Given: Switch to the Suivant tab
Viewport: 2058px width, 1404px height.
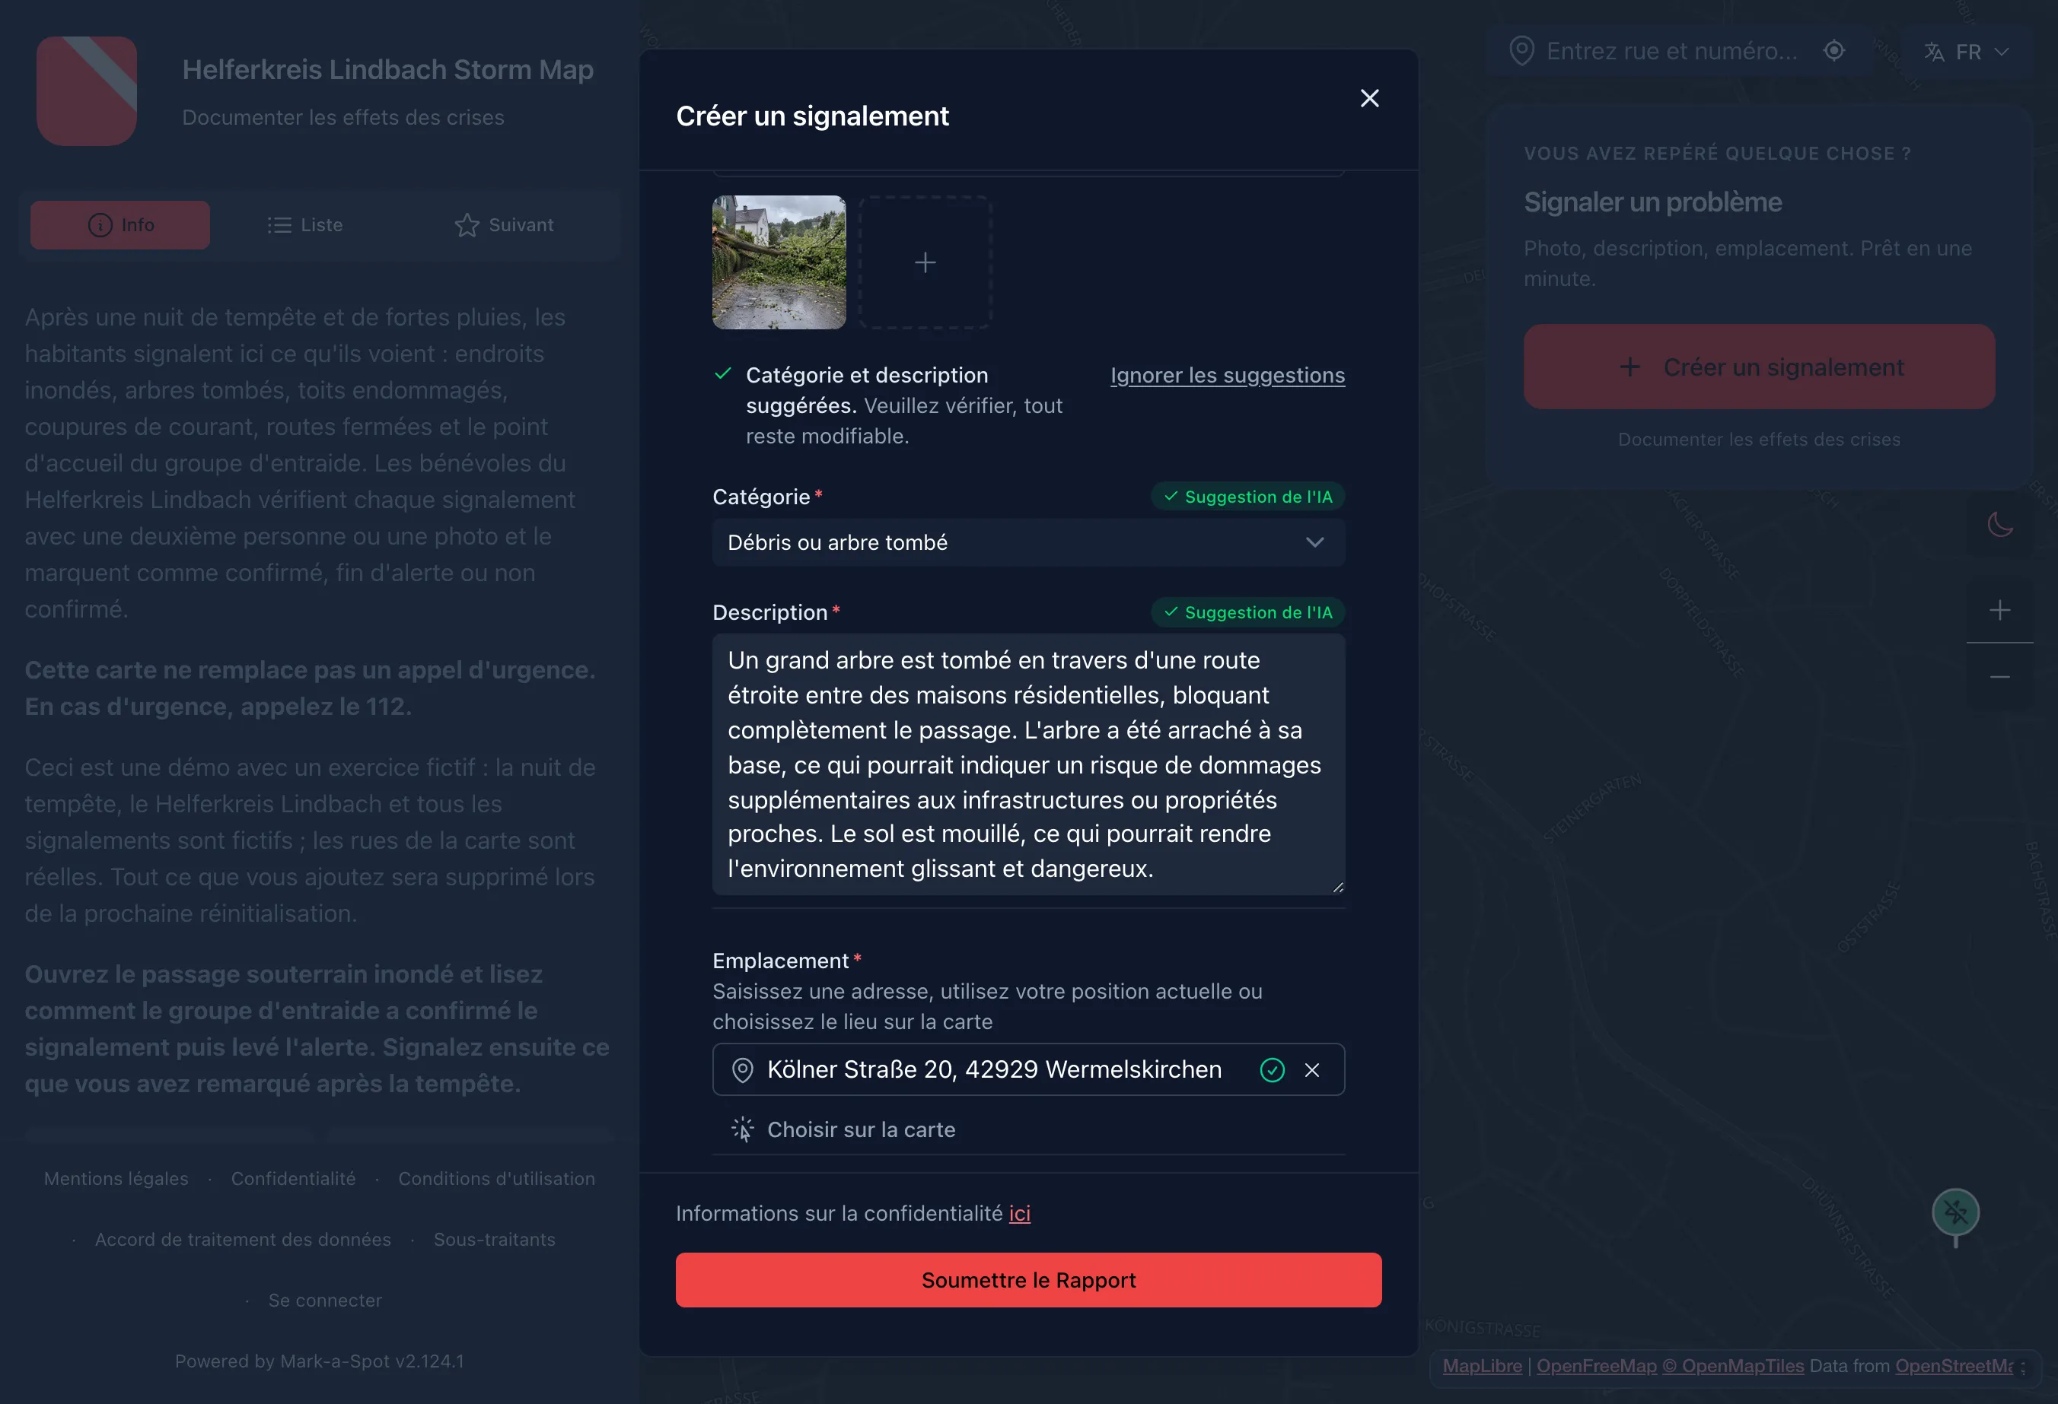Looking at the screenshot, I should pos(504,224).
